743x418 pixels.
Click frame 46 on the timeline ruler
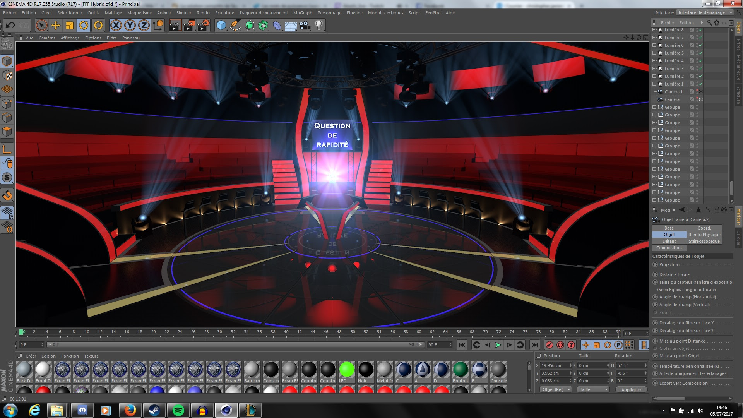(x=326, y=332)
